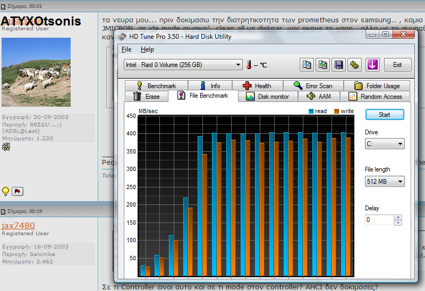Click the Delay value input field
The image size is (425, 291).
point(379,220)
